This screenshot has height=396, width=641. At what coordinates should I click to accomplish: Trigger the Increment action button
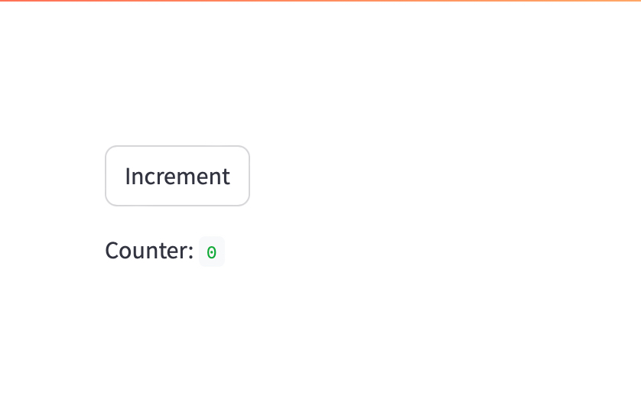tap(177, 176)
